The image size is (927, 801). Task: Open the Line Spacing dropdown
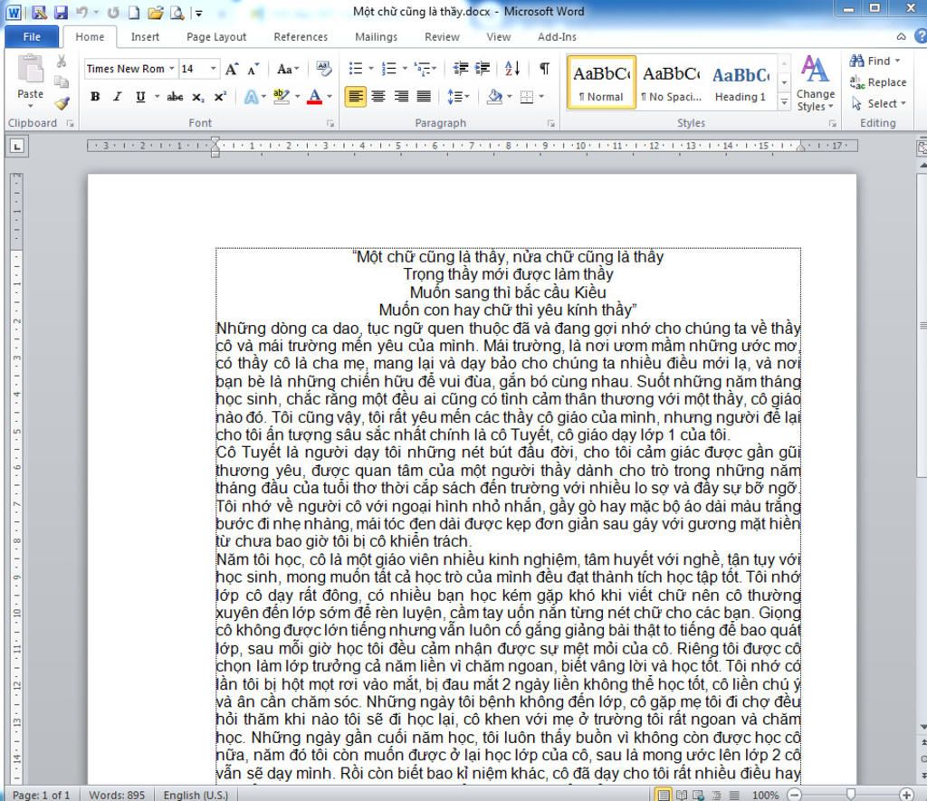(458, 96)
